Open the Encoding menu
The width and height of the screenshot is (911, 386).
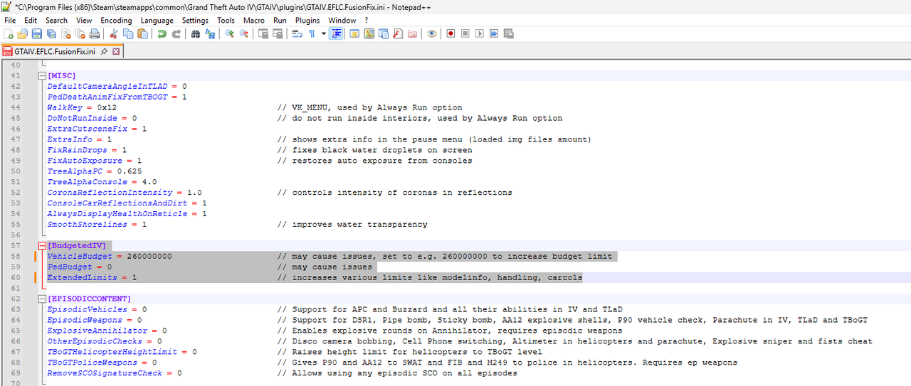tap(116, 21)
